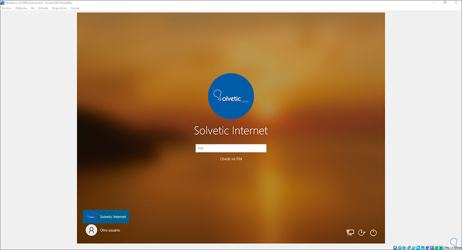462x250 pixels.
Task: Click the Olvidé mi PIN link
Action: (x=231, y=159)
